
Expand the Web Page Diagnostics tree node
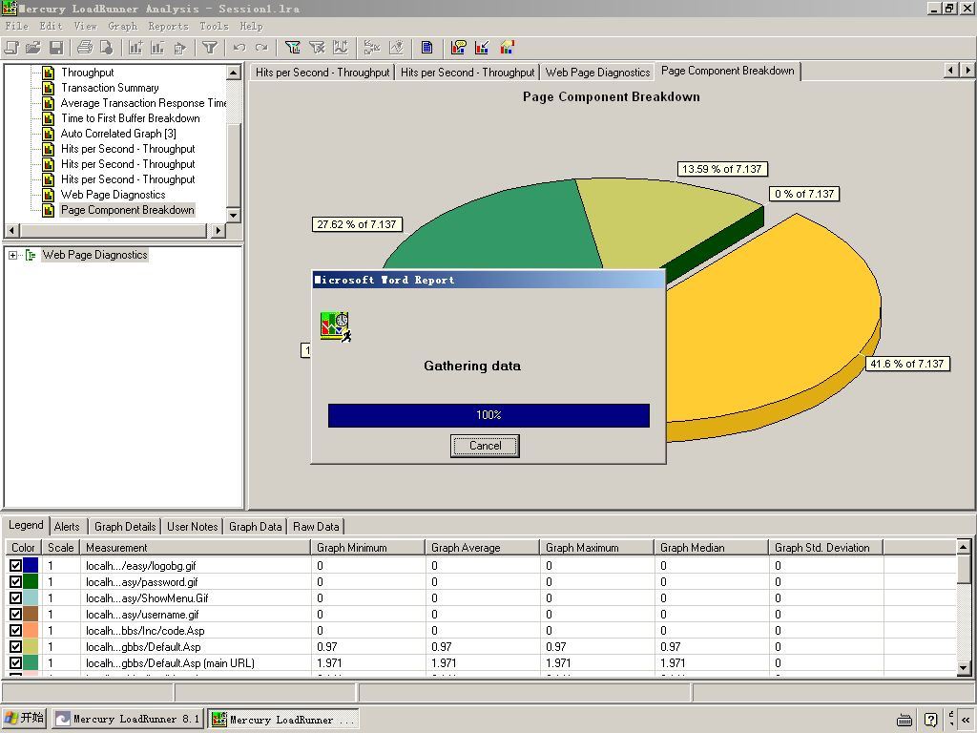[12, 255]
